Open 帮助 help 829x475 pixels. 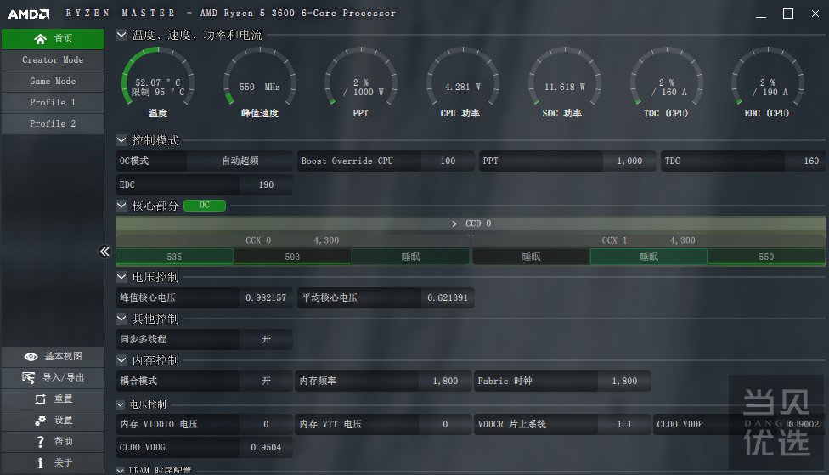point(53,441)
